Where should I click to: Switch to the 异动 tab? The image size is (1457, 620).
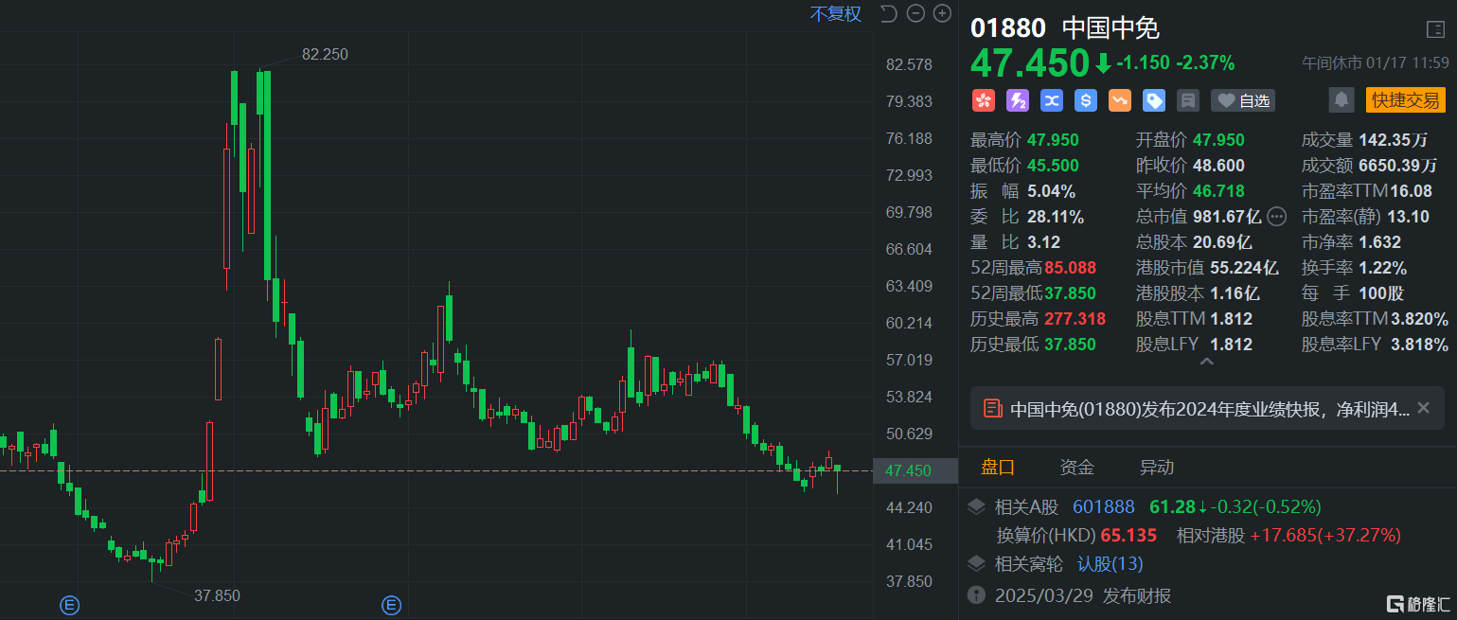click(1157, 467)
